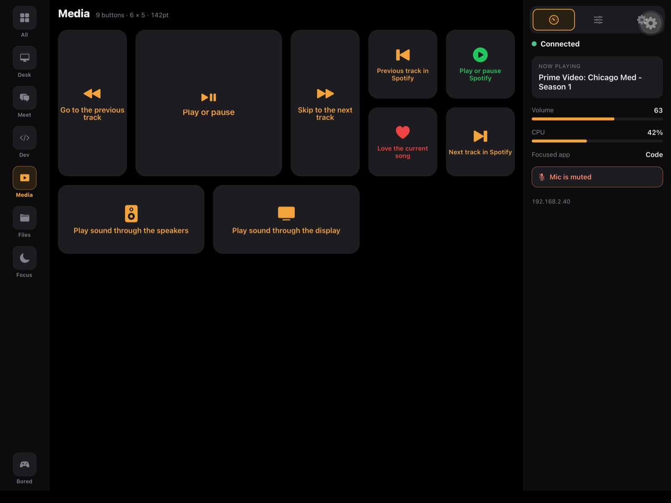Click the CPU usage progress bar
The width and height of the screenshot is (671, 503).
click(597, 141)
